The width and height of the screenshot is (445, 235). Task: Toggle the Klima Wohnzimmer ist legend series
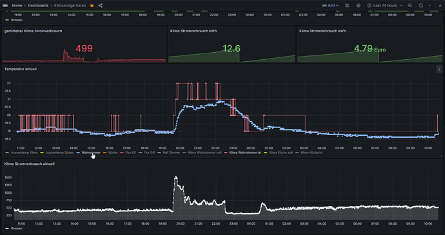click(241, 153)
